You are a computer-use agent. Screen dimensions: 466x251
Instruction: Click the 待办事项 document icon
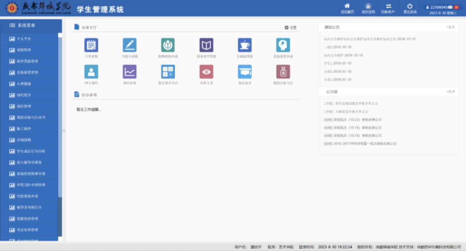(x=77, y=95)
